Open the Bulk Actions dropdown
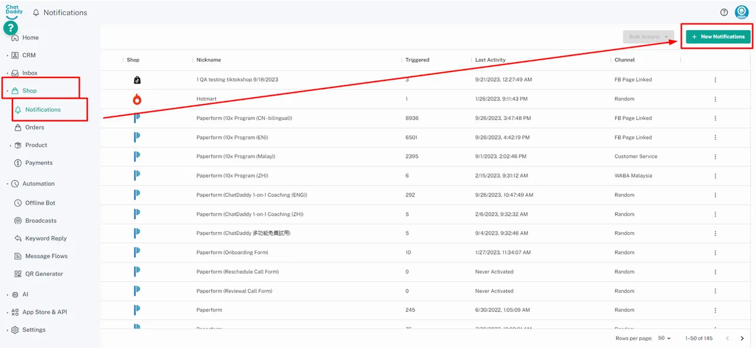 coord(649,37)
